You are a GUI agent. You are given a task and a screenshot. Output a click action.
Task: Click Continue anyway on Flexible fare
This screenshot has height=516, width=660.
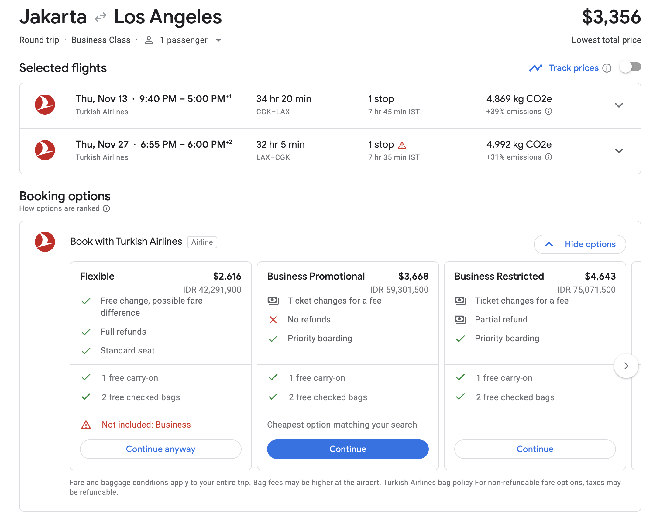161,449
